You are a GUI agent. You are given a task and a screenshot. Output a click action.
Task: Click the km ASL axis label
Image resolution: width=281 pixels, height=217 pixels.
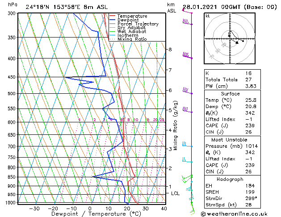point(172,8)
